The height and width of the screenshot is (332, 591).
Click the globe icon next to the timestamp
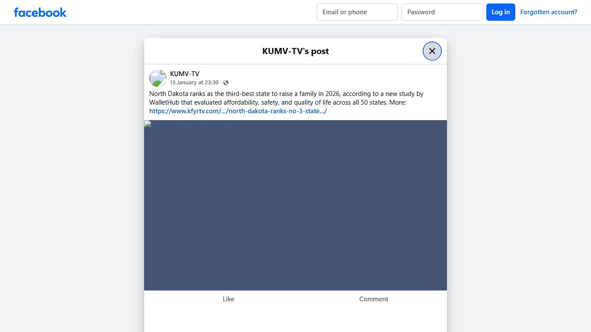click(225, 82)
